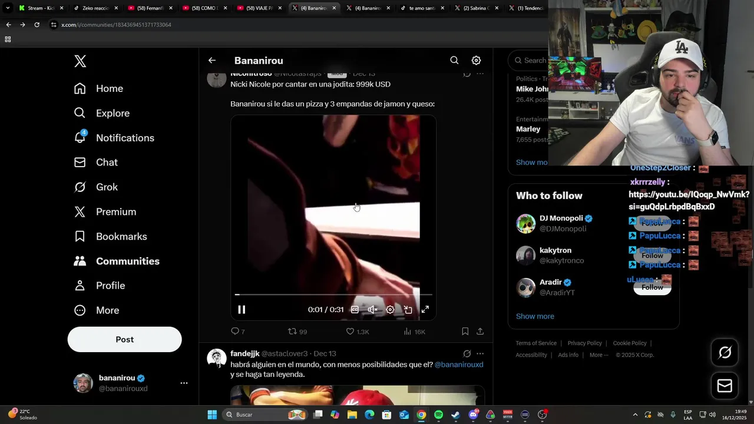Open Notifications with 4 unread badge
The height and width of the screenshot is (424, 754).
[x=114, y=138]
